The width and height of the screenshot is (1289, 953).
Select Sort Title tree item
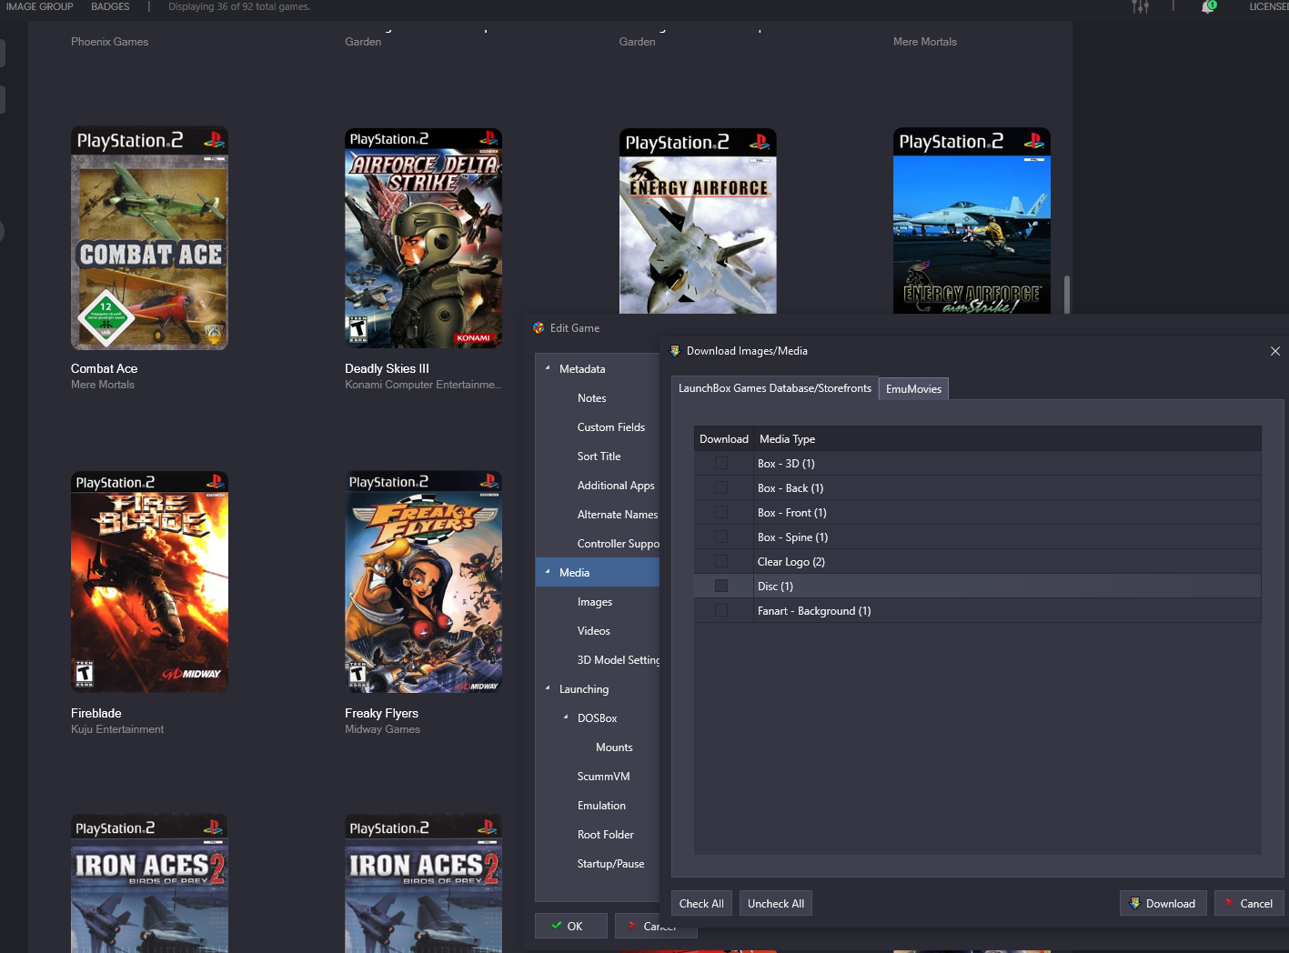599,456
